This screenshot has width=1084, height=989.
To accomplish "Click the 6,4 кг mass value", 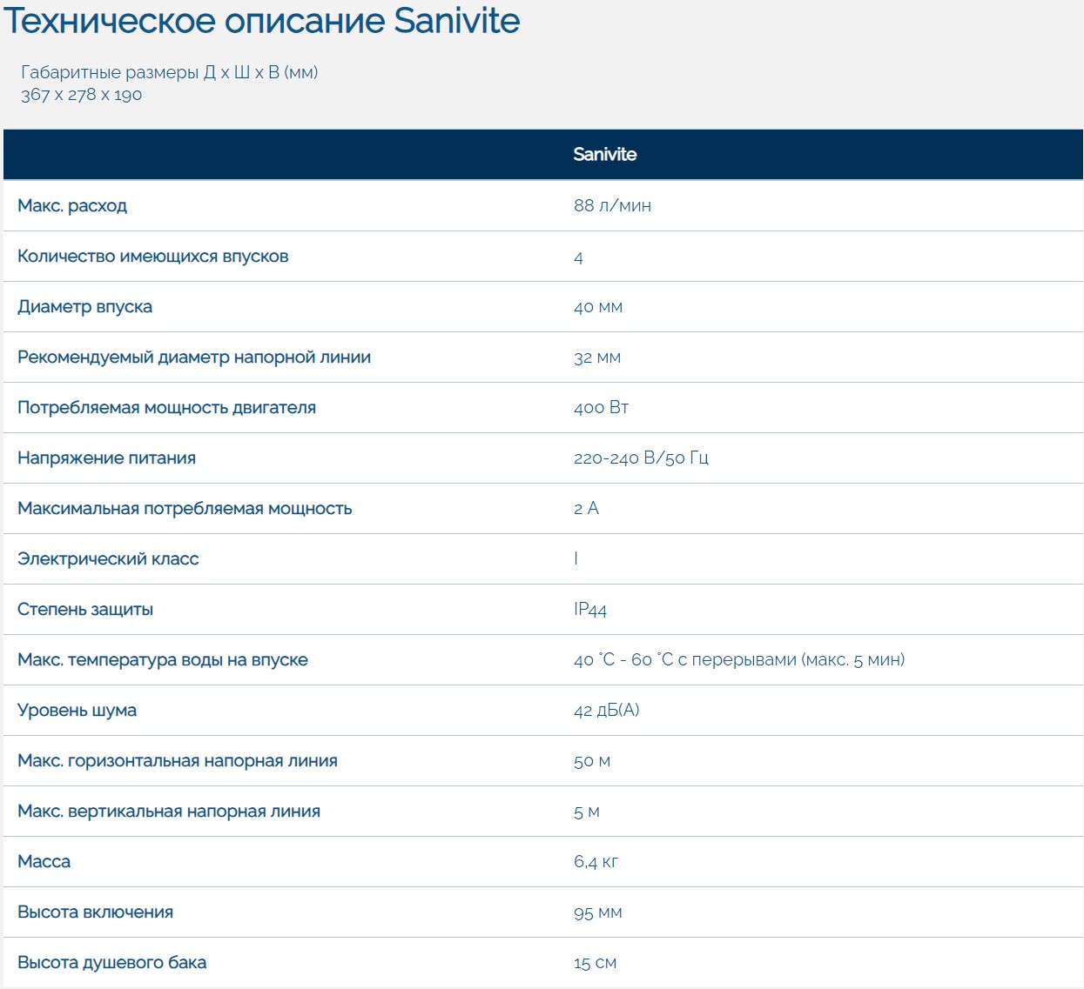I will click(596, 862).
